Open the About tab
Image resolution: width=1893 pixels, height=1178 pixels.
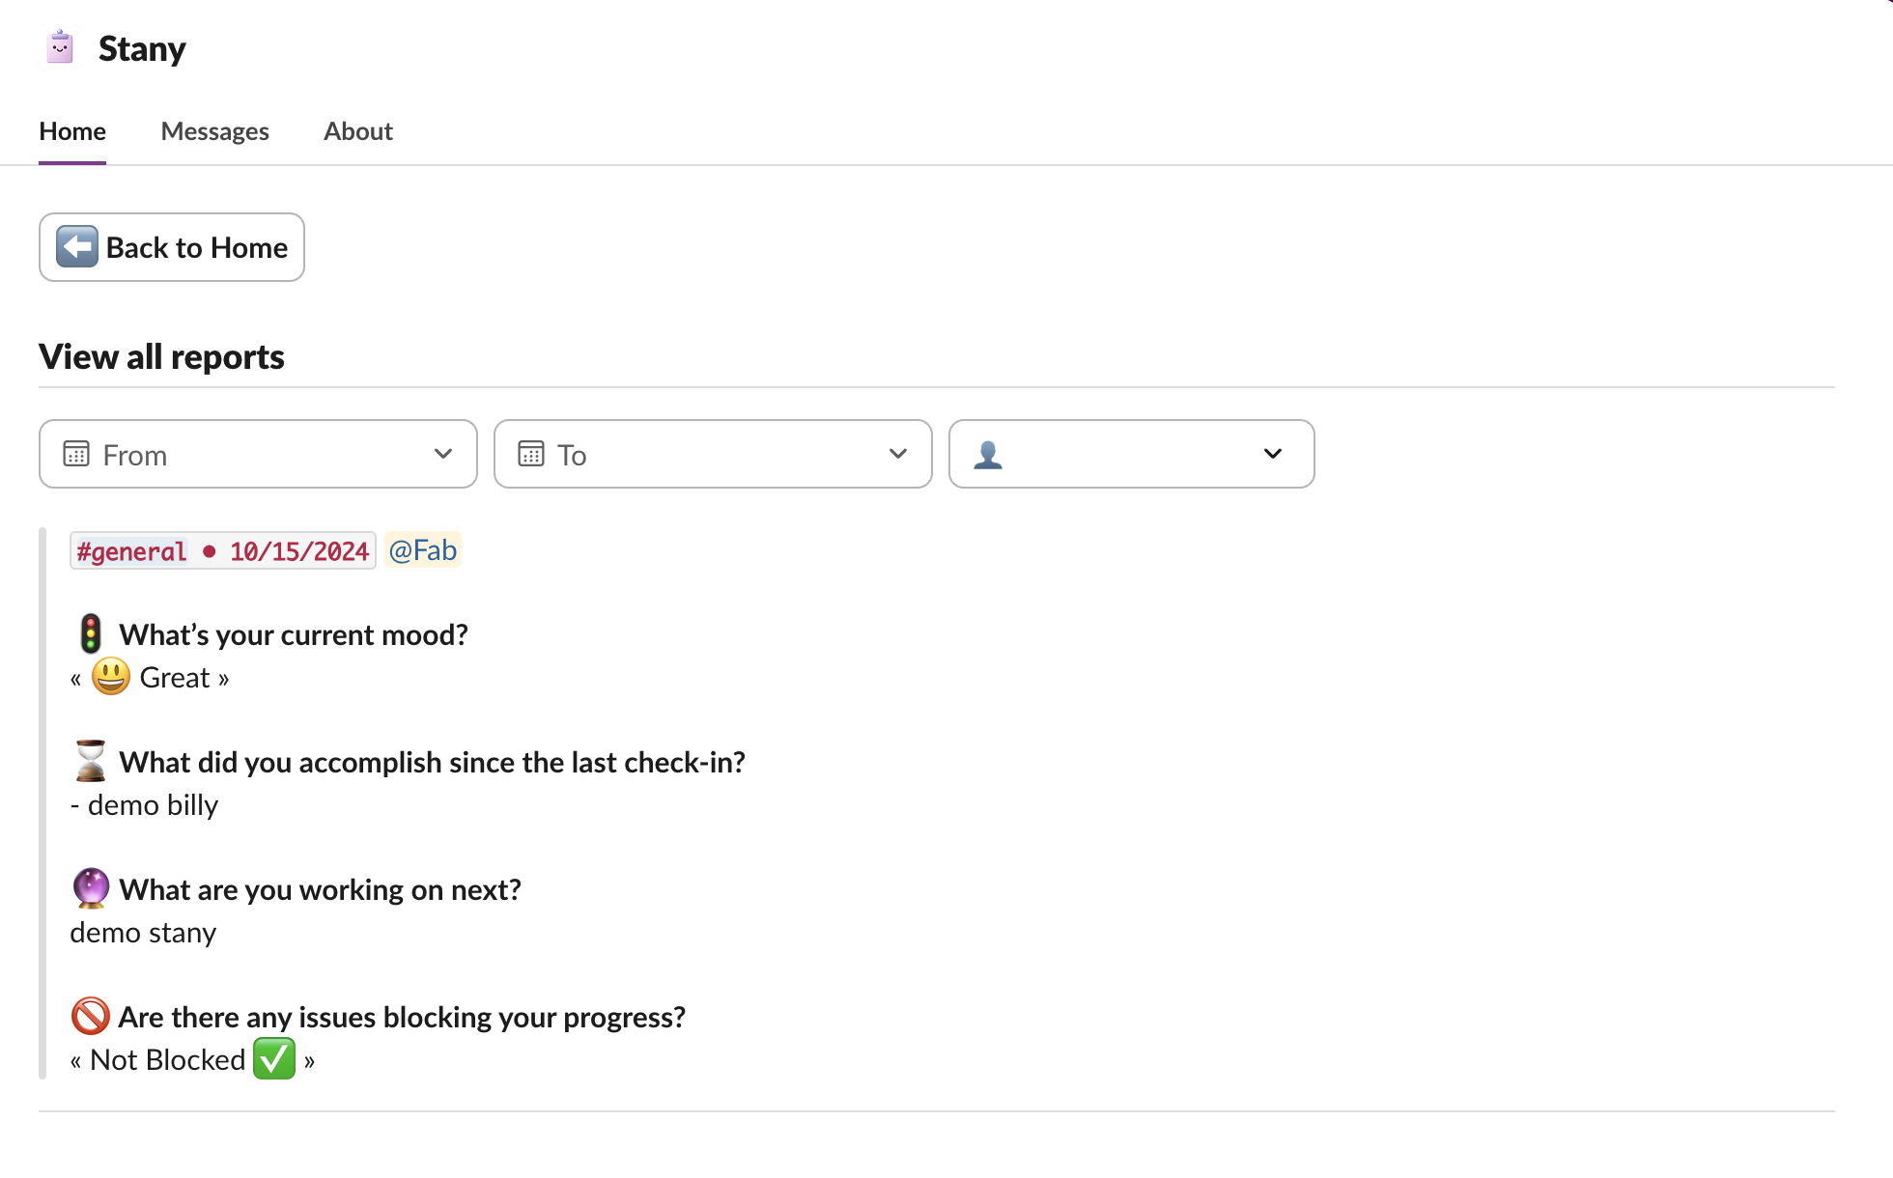point(357,131)
